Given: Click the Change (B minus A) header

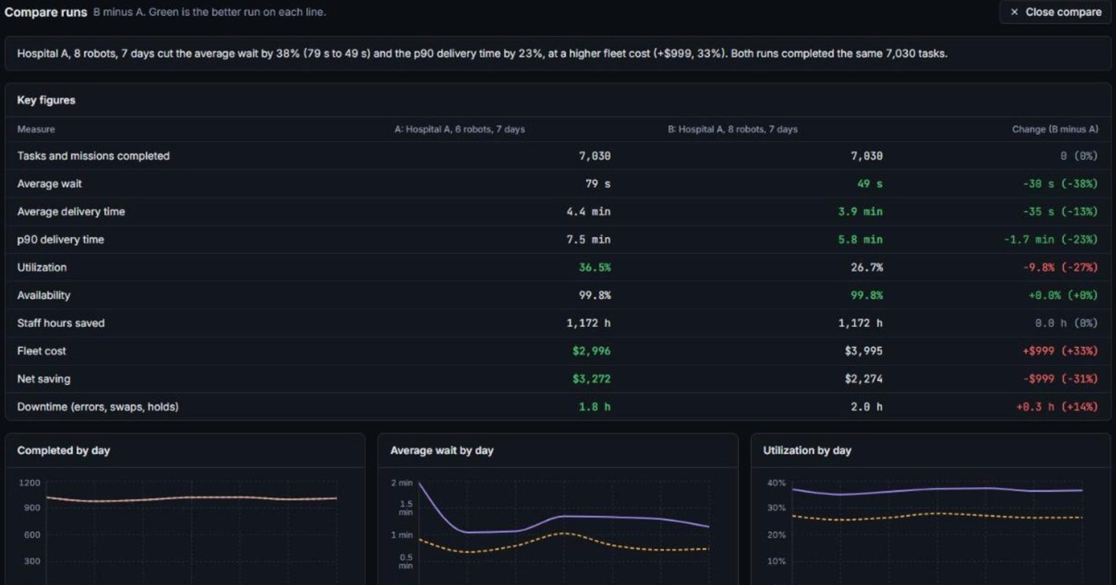Looking at the screenshot, I should (x=1055, y=129).
